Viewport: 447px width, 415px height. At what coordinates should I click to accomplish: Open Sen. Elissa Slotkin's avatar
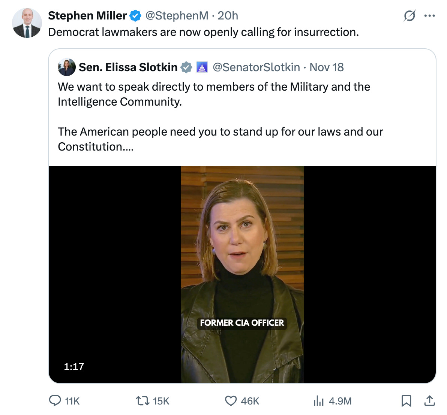(67, 67)
